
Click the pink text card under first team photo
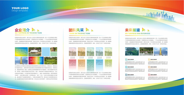(x=72, y=64)
